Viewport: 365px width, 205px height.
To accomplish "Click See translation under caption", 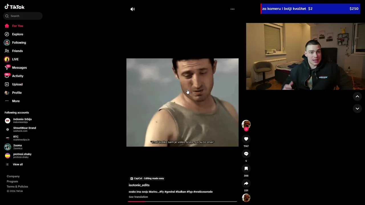I will (138, 197).
